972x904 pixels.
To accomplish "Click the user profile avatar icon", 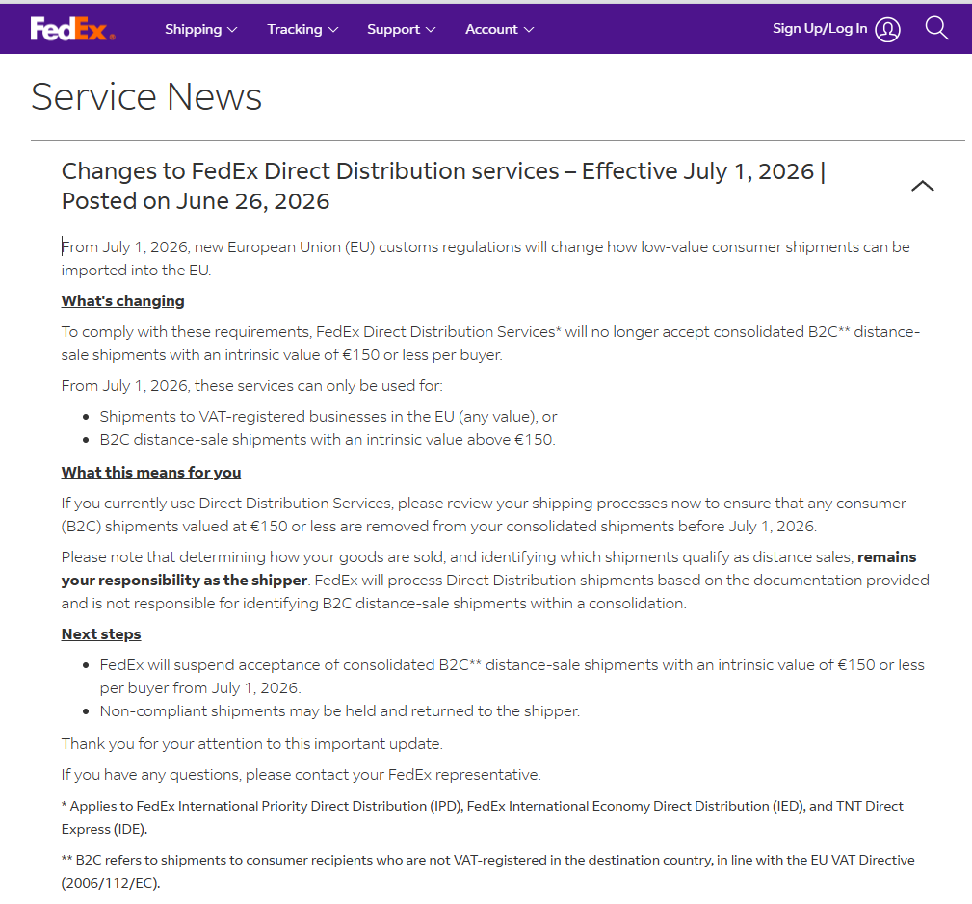I will pyautogui.click(x=887, y=29).
